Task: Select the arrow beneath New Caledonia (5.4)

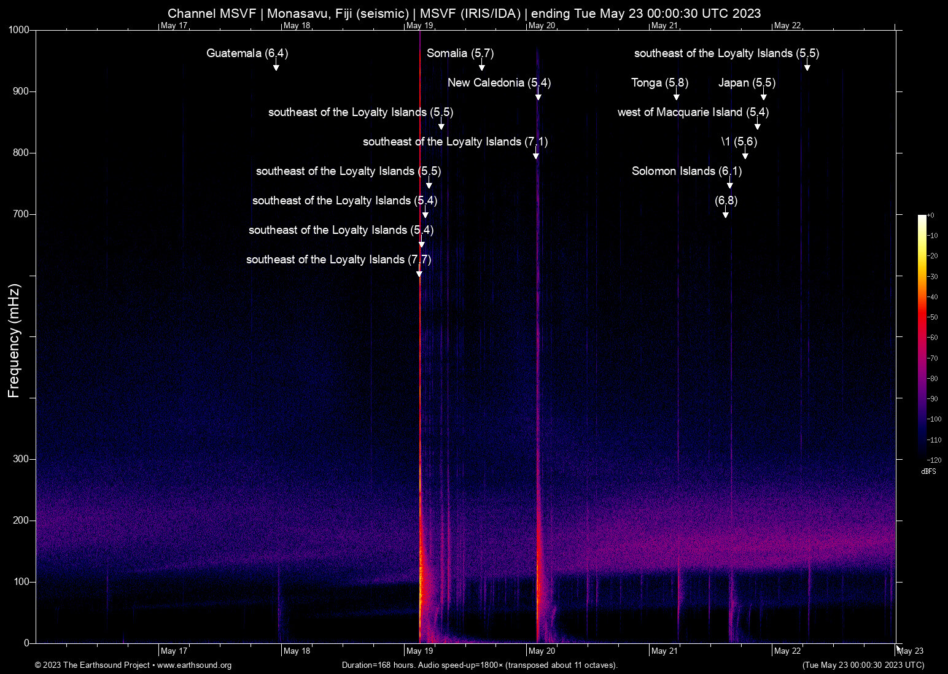Action: (x=538, y=96)
